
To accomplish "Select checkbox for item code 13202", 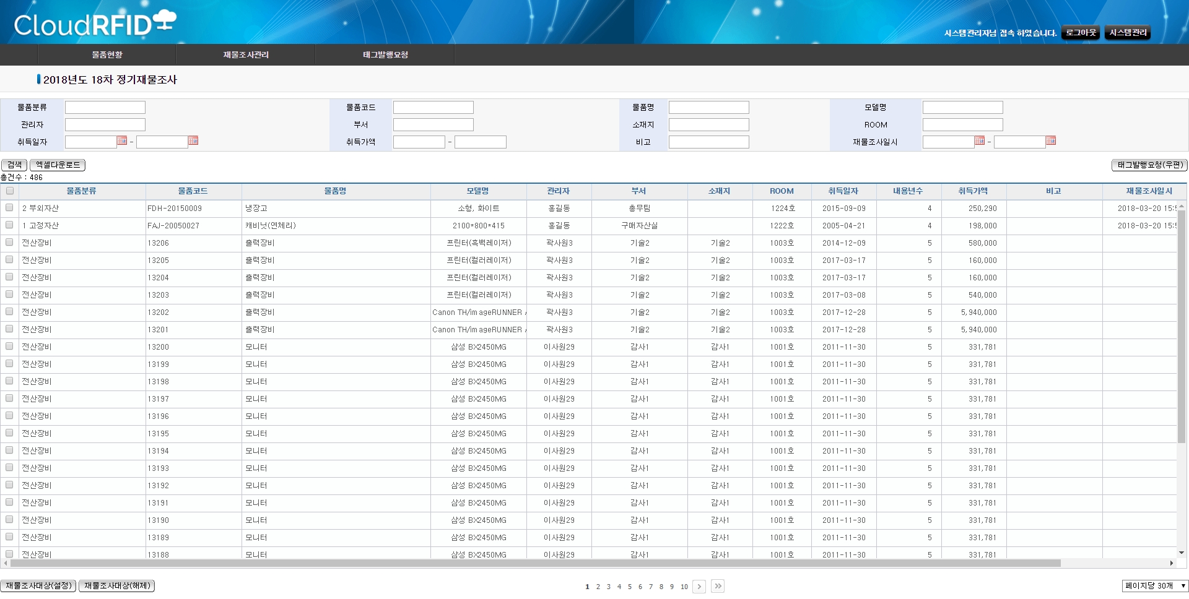I will click(9, 312).
